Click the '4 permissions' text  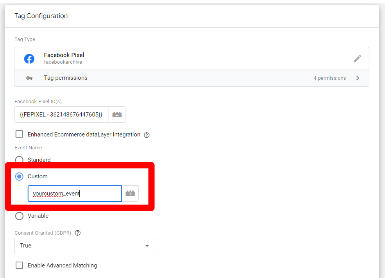click(329, 78)
